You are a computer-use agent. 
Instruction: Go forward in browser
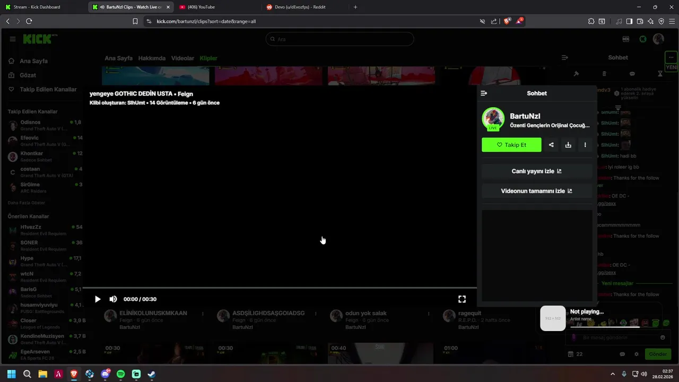click(x=18, y=21)
